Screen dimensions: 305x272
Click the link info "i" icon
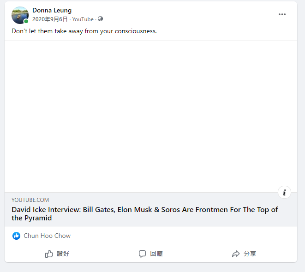(x=284, y=192)
